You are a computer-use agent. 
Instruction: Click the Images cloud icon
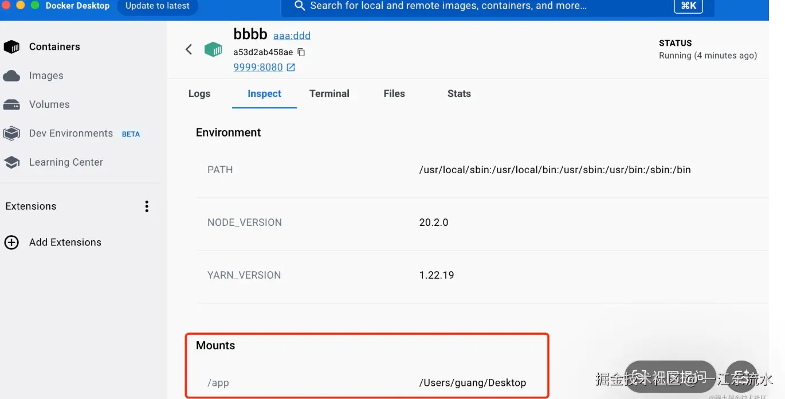11,76
